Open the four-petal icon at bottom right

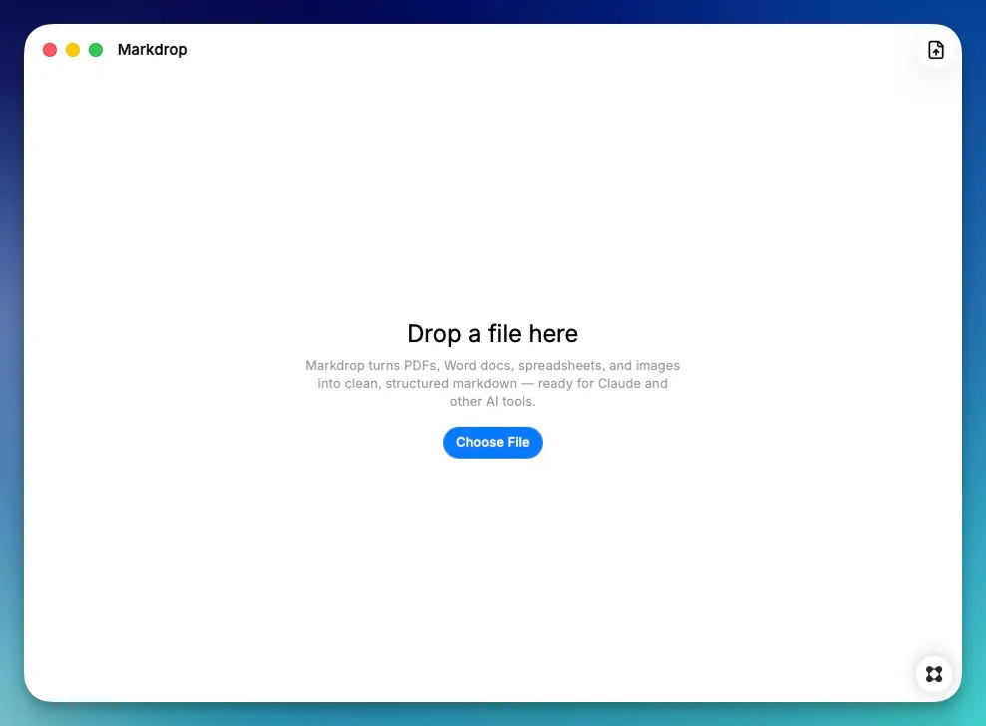click(934, 674)
